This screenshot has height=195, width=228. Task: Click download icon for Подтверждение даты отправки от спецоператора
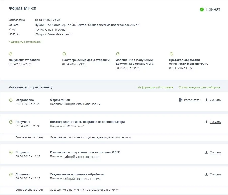pyautogui.click(x=206, y=122)
